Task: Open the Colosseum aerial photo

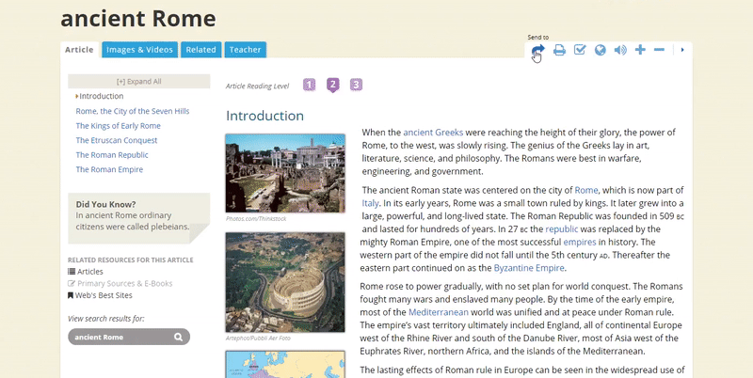Action: click(x=285, y=282)
